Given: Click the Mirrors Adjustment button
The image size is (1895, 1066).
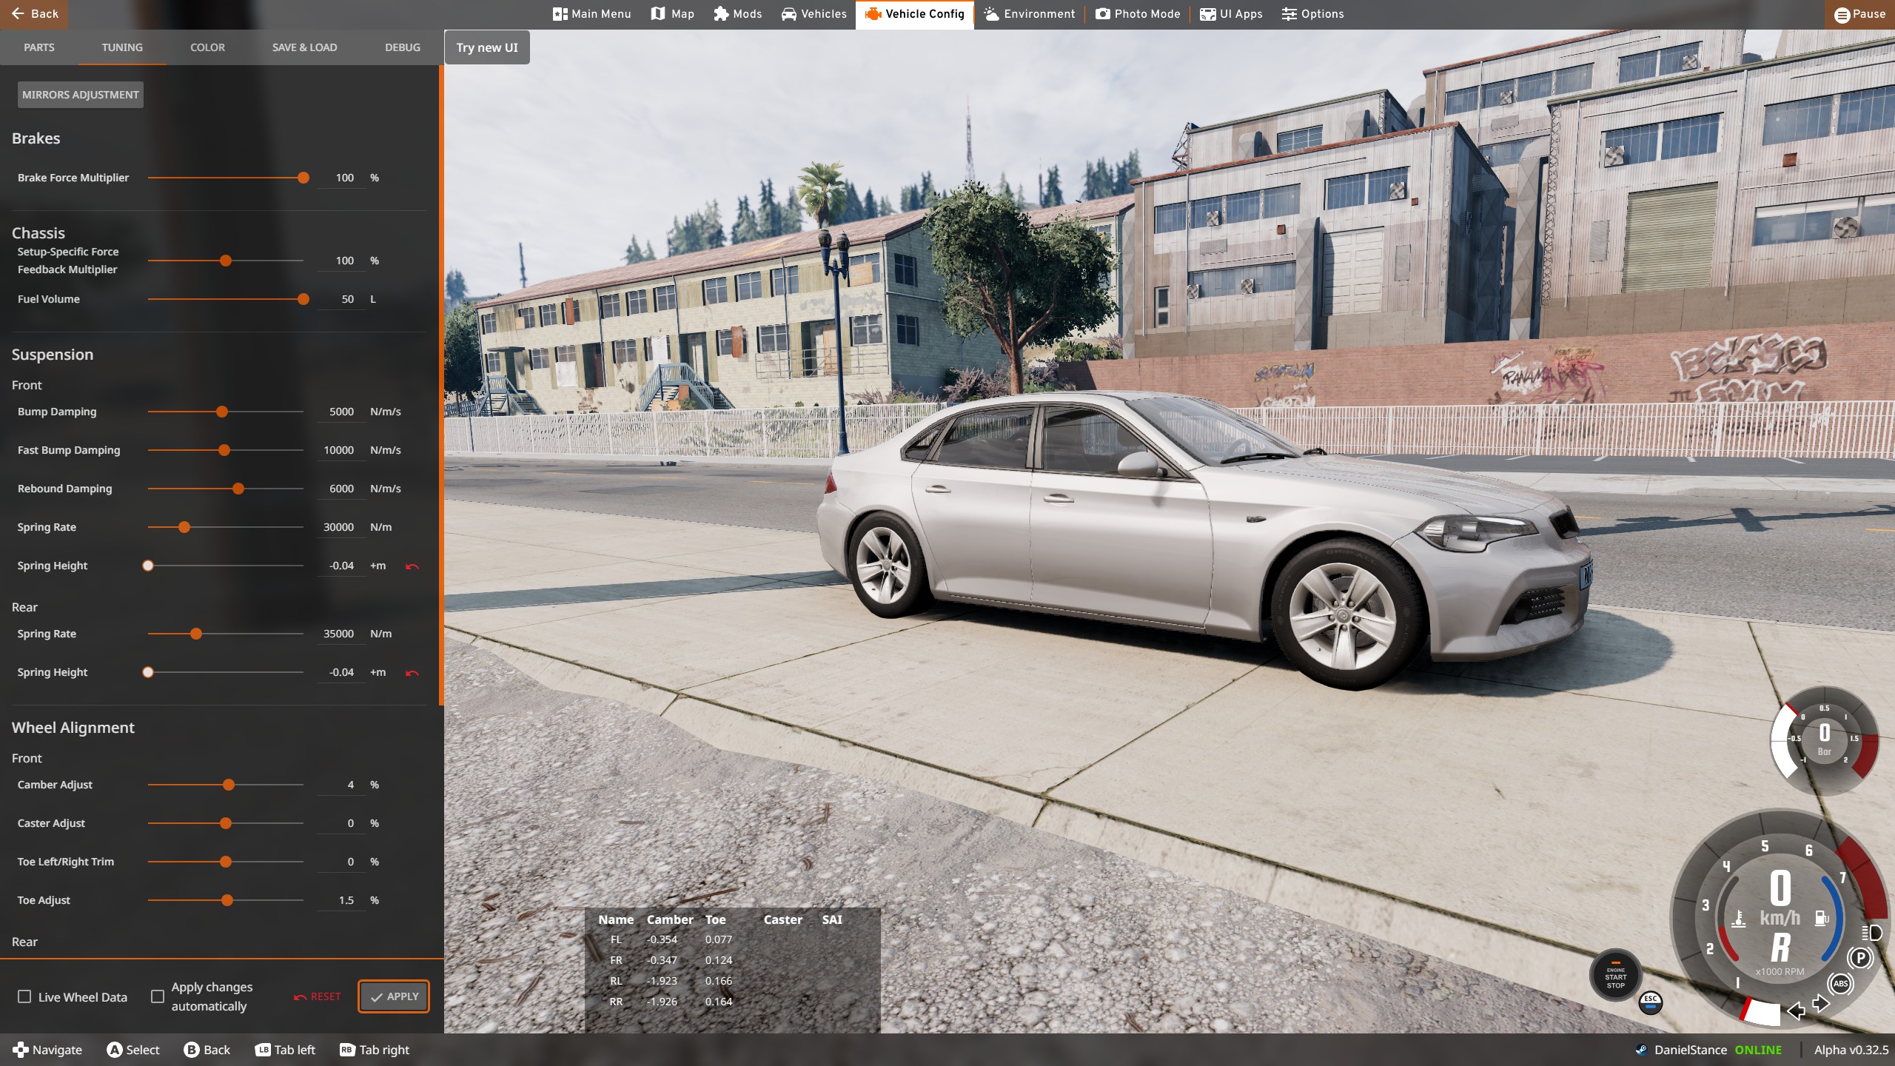Looking at the screenshot, I should [80, 95].
